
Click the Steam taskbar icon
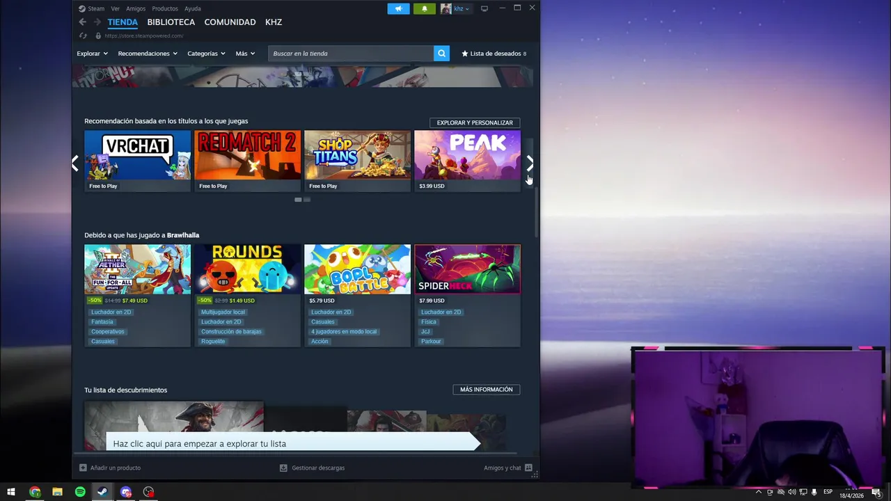point(102,492)
